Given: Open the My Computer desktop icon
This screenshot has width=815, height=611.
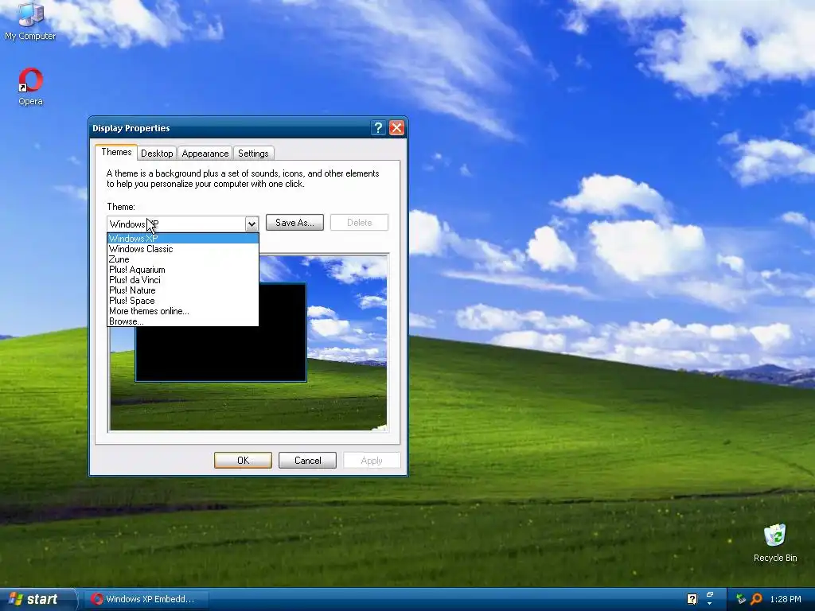Looking at the screenshot, I should click(30, 21).
